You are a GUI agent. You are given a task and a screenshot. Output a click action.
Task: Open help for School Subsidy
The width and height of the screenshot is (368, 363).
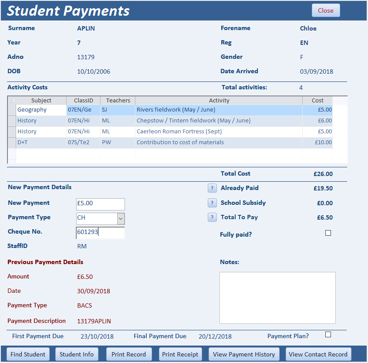click(212, 203)
